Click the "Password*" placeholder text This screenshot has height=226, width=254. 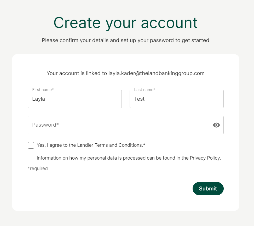pyautogui.click(x=45, y=125)
